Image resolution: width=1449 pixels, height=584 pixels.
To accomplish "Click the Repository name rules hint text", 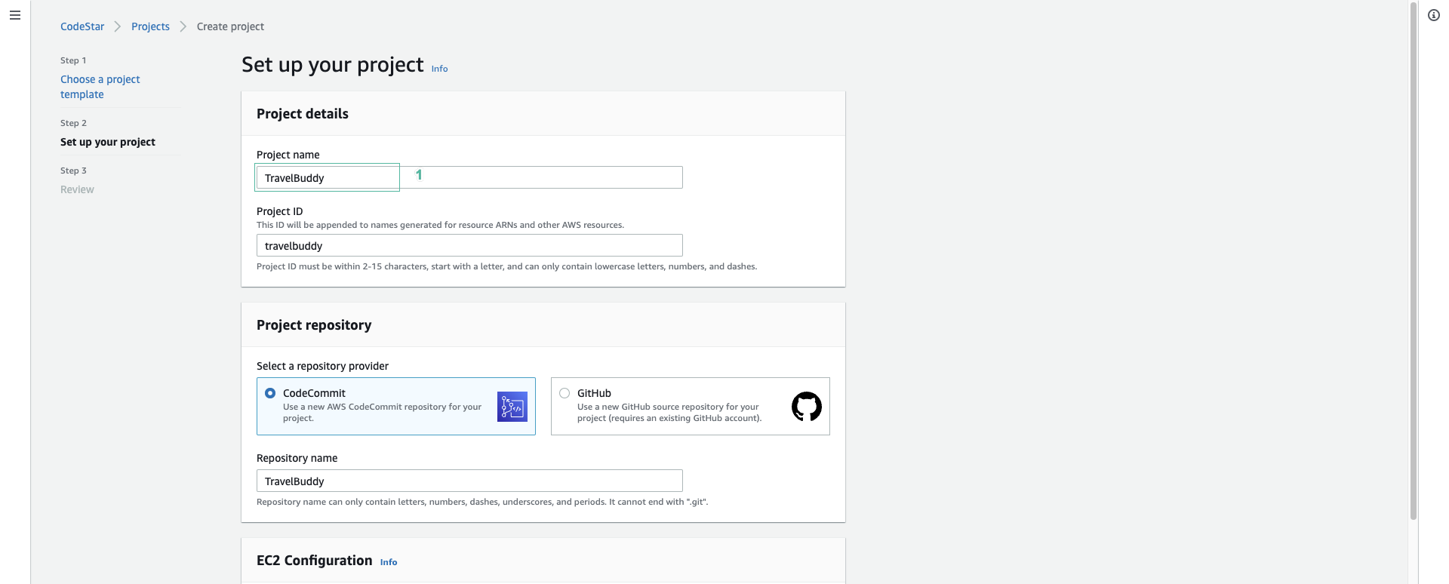I will (x=482, y=502).
